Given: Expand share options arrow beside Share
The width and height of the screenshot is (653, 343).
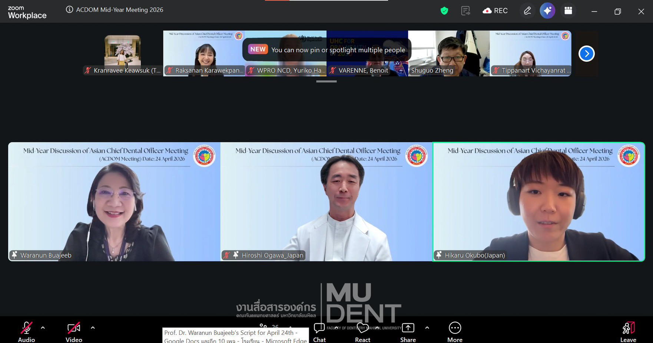Looking at the screenshot, I should tap(427, 327).
